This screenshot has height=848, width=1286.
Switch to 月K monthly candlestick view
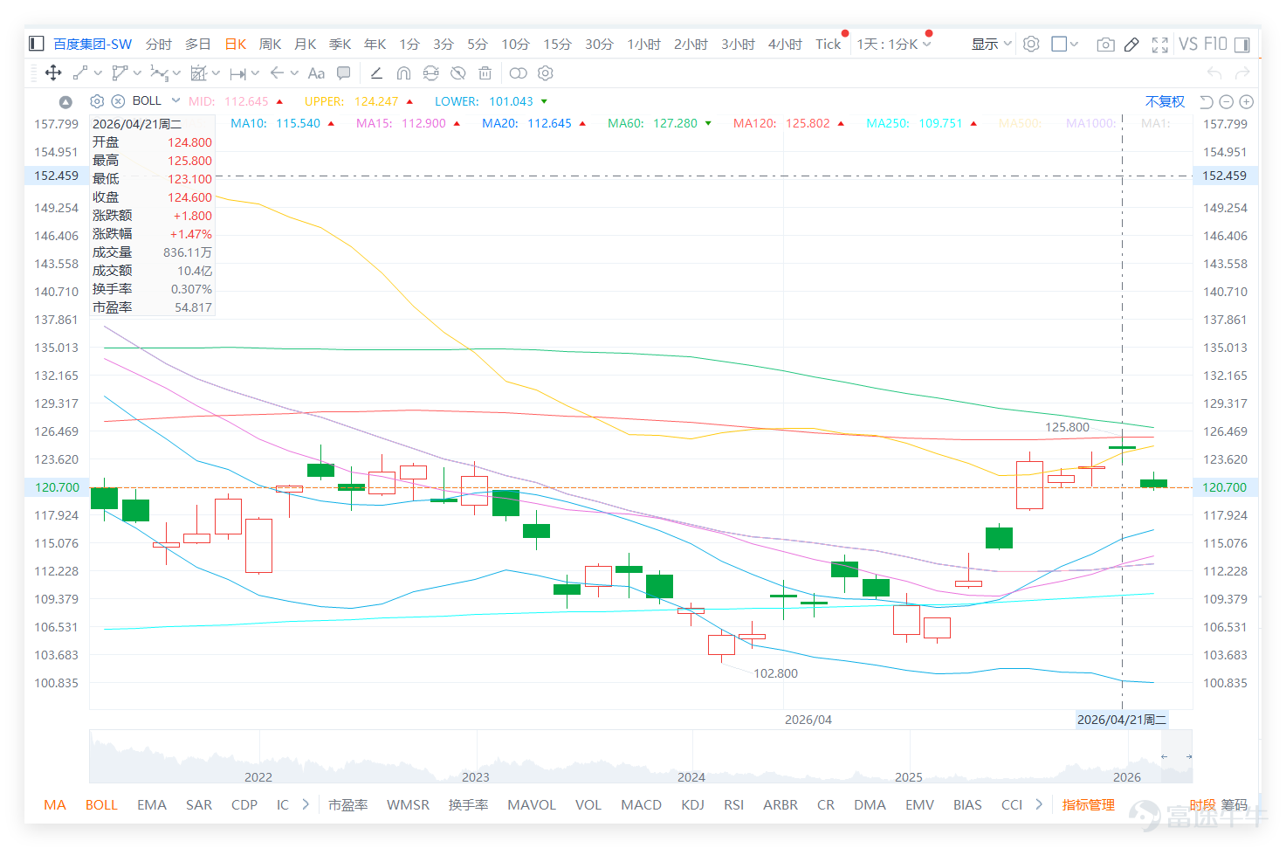point(306,44)
